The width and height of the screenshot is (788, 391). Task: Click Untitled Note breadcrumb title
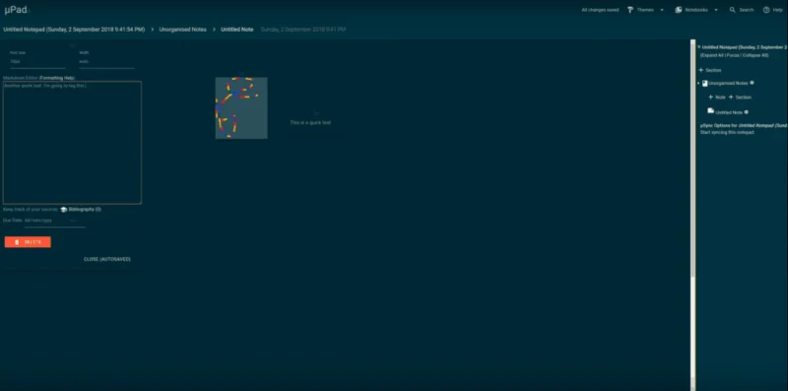click(236, 30)
